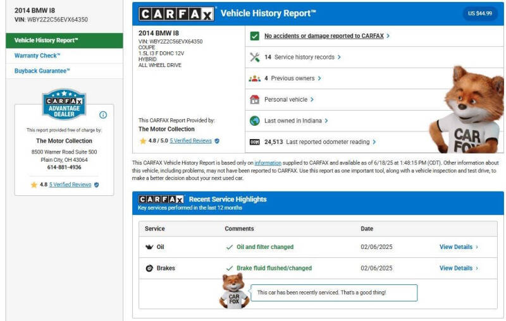Image resolution: width=506 pixels, height=321 pixels.
Task: Expand No accidents or damage reported row
Action: pos(326,36)
